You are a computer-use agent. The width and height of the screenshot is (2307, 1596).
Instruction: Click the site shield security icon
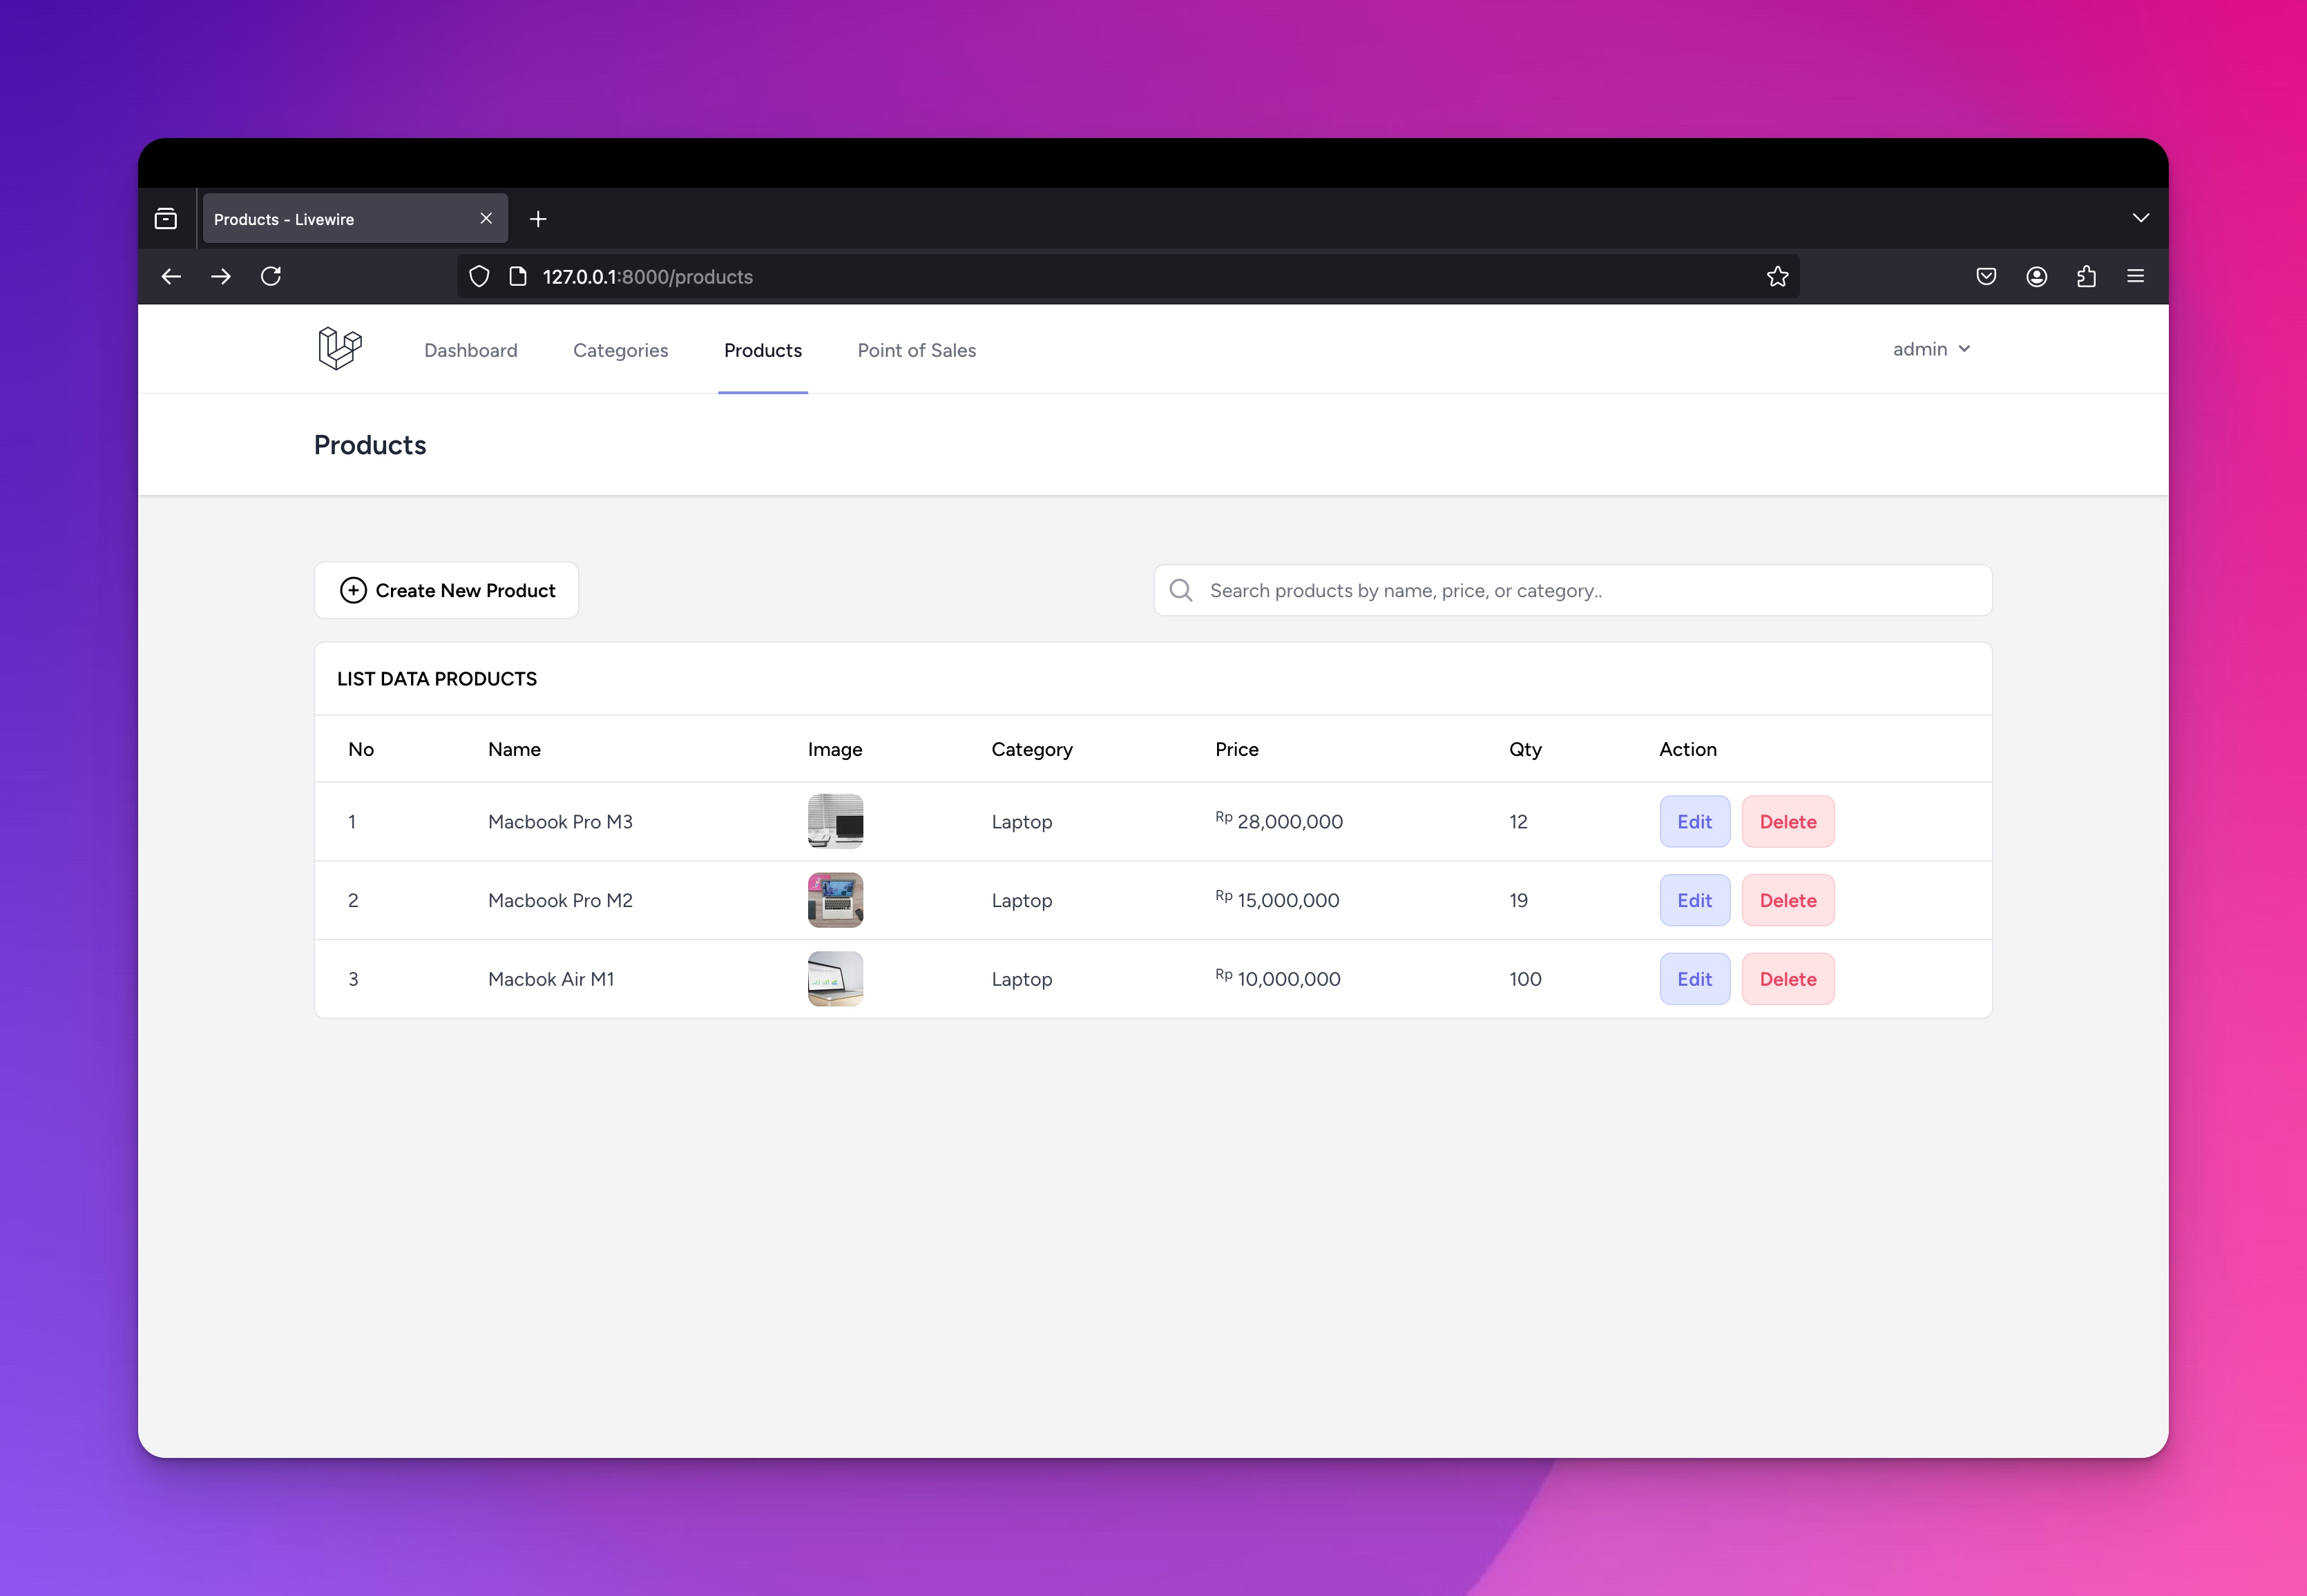click(x=479, y=277)
